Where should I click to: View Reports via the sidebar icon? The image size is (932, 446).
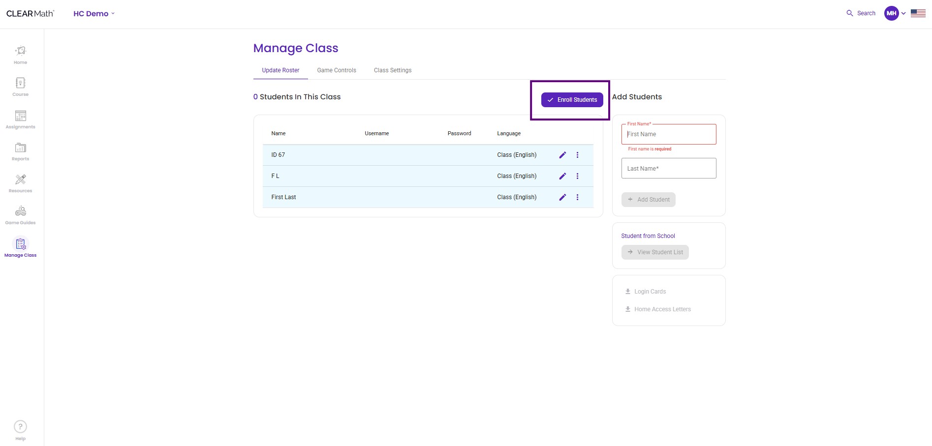[x=20, y=150]
